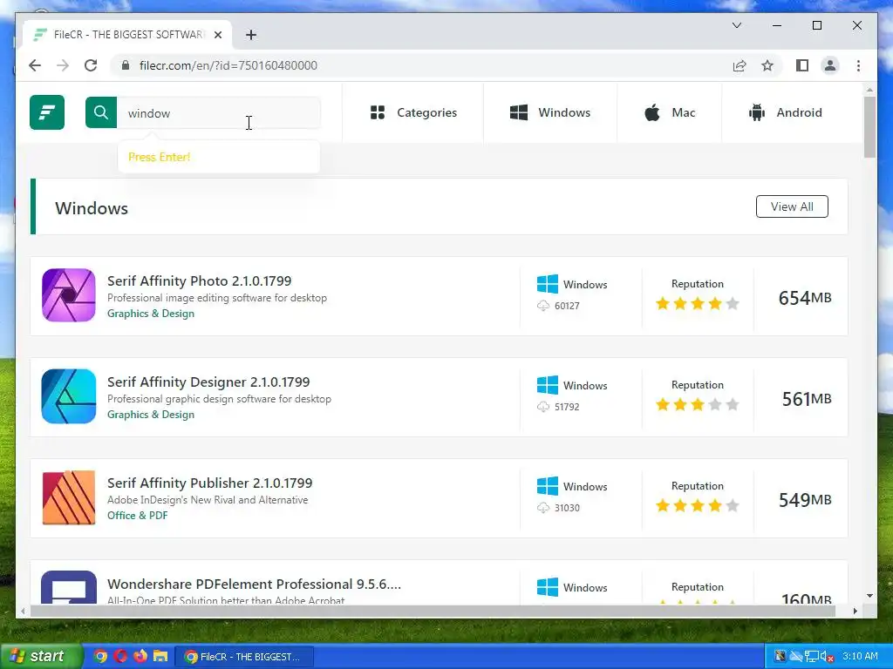The image size is (893, 669).
Task: Click the 561MB size text
Action: [x=807, y=399]
